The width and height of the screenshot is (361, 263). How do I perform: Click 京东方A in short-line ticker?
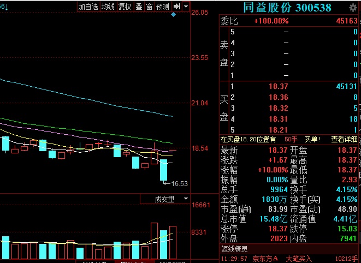click(x=265, y=258)
